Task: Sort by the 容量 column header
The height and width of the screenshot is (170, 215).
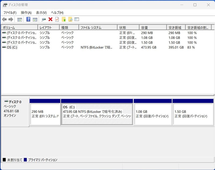Action: pos(153,28)
